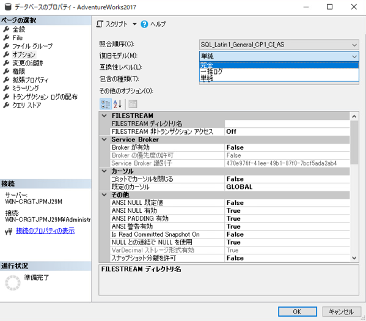Image resolution: width=366 pixels, height=321 pixels.
Task: Click the クエリ ストア wrench icon
Action: click(6, 105)
